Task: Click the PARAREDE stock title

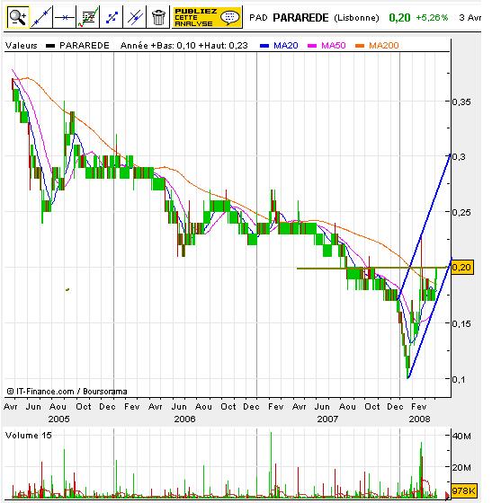Action: point(300,18)
